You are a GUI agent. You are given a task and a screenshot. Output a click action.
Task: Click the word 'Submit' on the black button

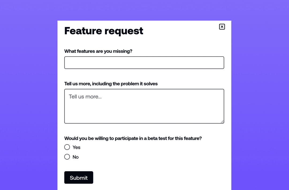point(79,178)
